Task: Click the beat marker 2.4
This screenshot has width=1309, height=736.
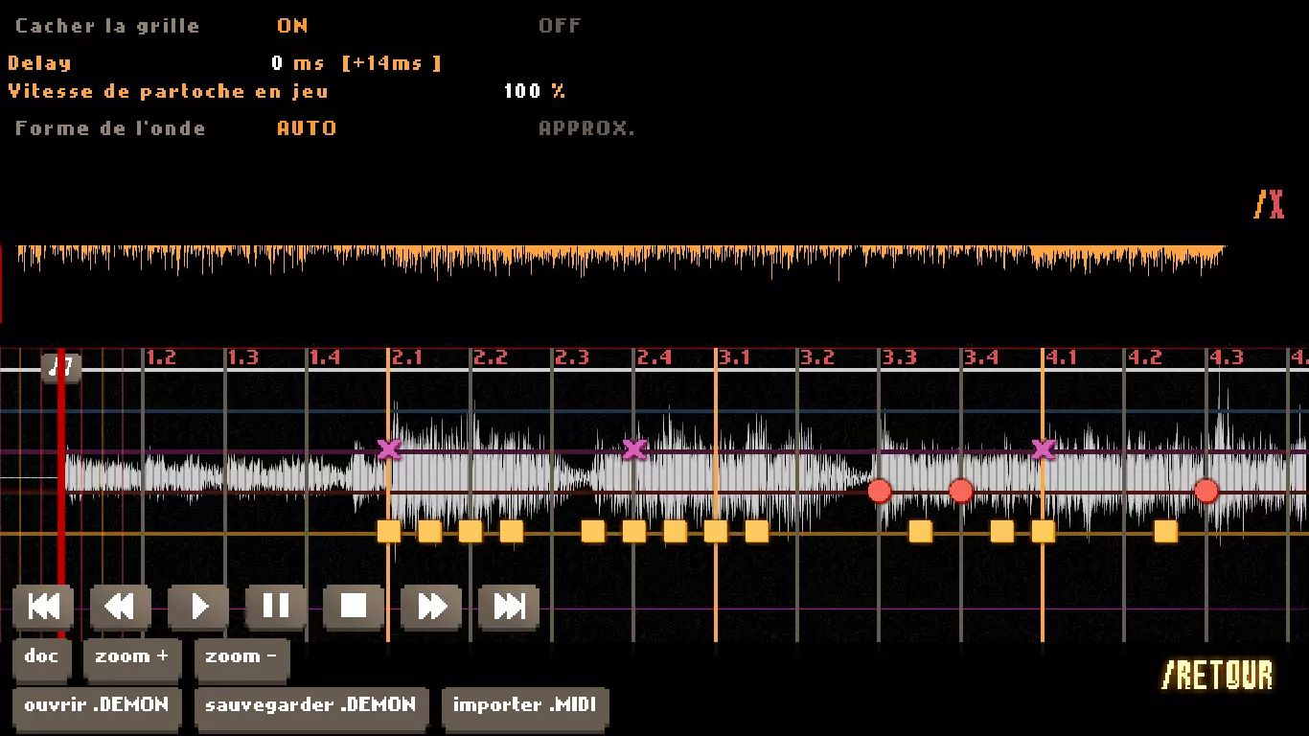Action: click(654, 358)
